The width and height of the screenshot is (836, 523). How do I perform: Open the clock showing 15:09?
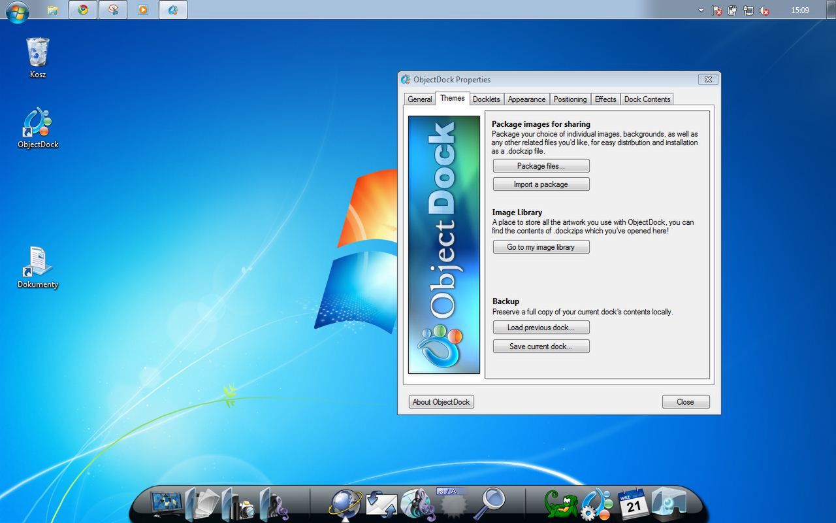(x=799, y=10)
